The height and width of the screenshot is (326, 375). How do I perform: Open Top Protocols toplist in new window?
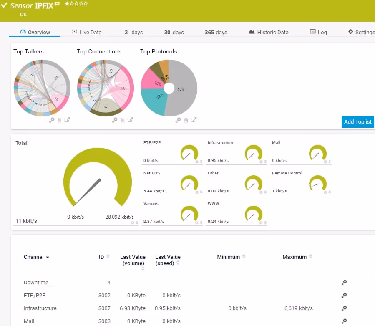194,120
